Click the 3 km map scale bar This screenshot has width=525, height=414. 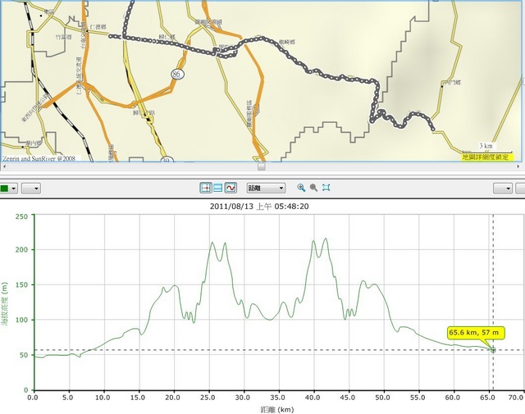point(486,147)
